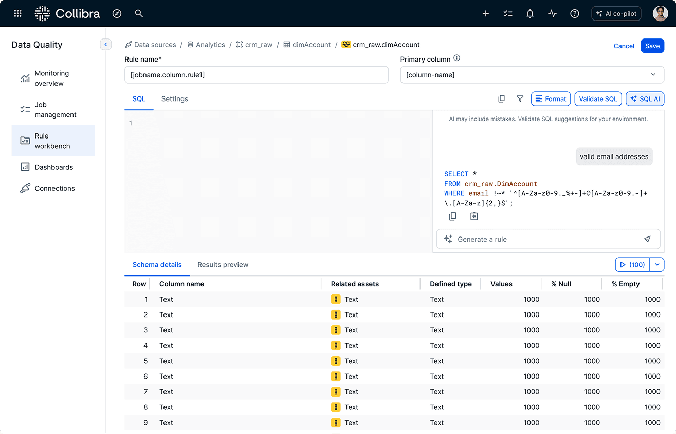This screenshot has width=676, height=434.
Task: Open the apps grid launcher
Action: coord(17,14)
